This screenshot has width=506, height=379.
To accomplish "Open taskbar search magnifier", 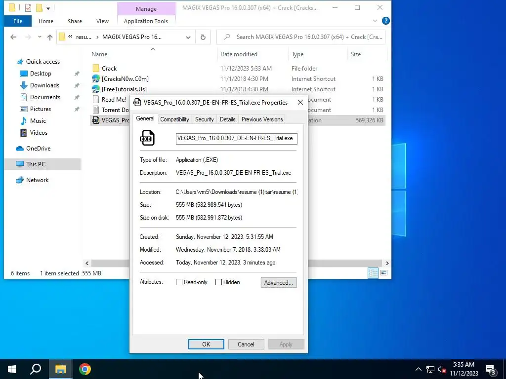I will [36, 369].
